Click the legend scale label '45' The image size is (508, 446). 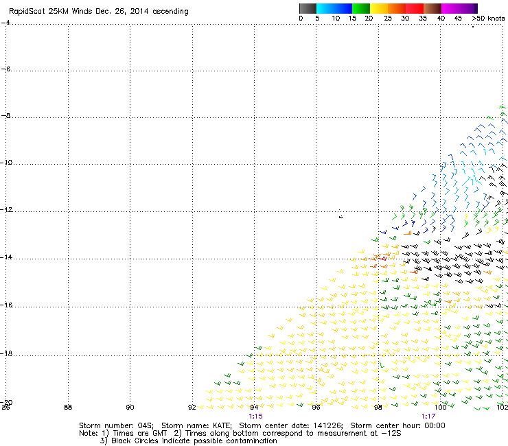click(458, 19)
